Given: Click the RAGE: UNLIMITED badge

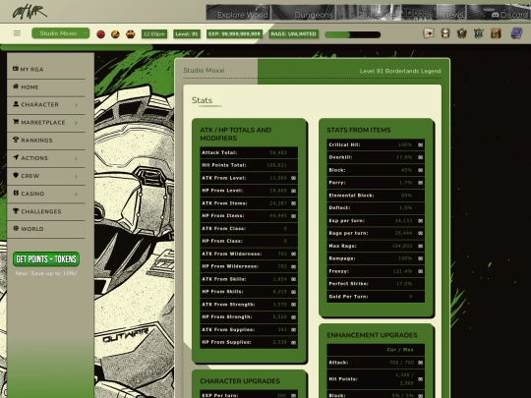Looking at the screenshot, I should 294,33.
